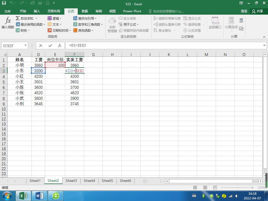Expand the formula bar chevron
268x201 pixels.
(264, 46)
